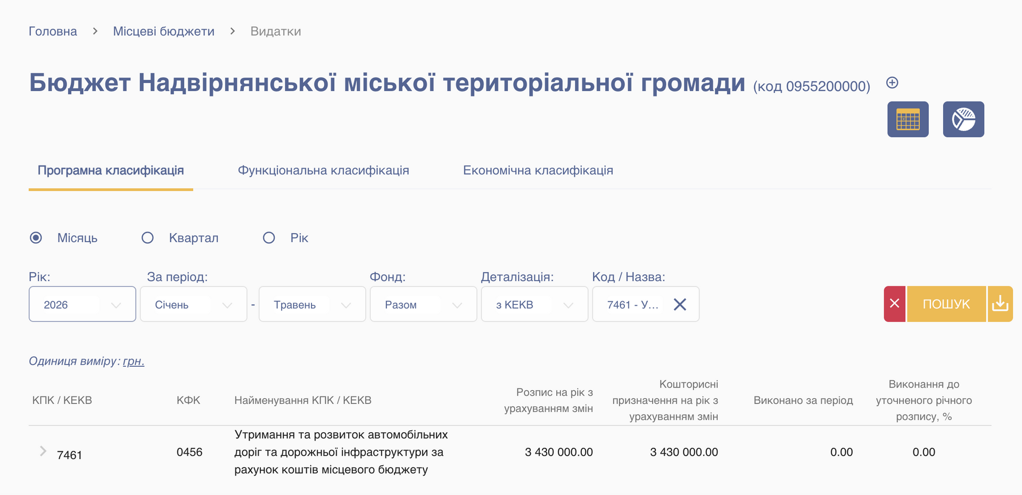Clear the 7461 code filter with X
This screenshot has height=495, width=1022.
pos(680,304)
